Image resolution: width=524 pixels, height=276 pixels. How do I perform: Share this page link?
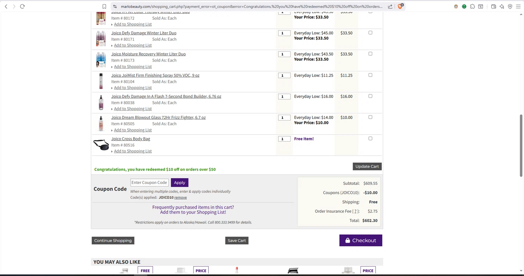pyautogui.click(x=390, y=6)
